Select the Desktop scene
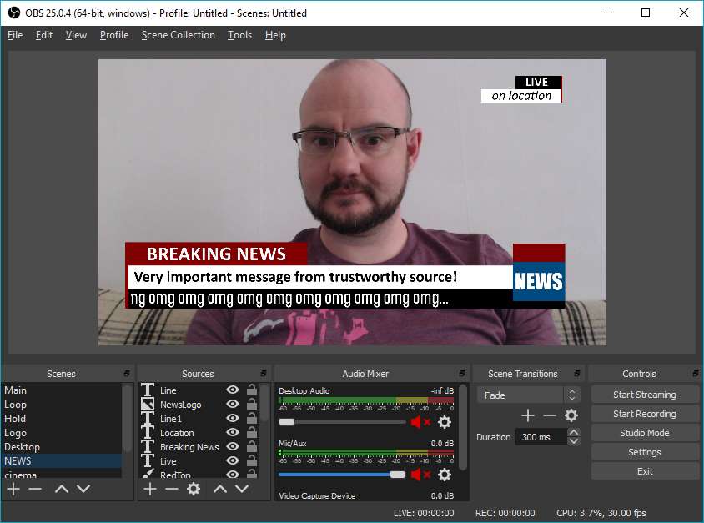Image resolution: width=704 pixels, height=523 pixels. (62, 447)
